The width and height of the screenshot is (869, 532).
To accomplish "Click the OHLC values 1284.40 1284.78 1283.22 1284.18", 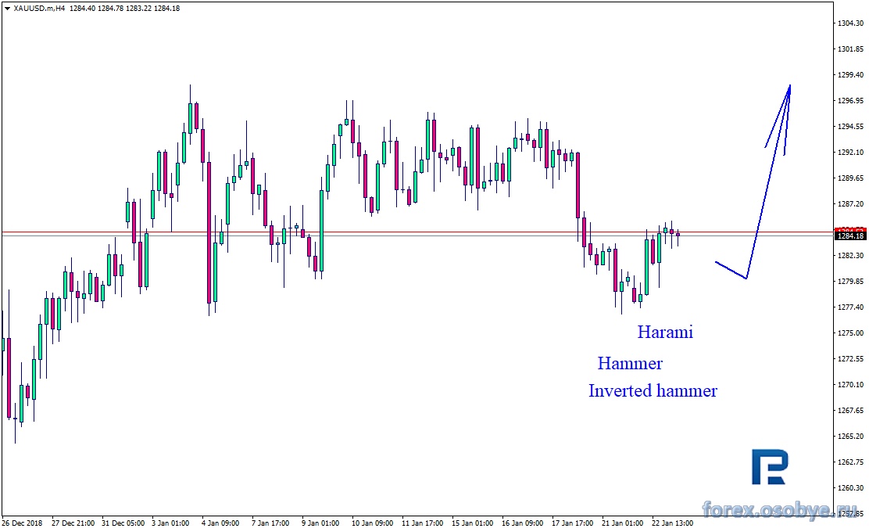I will (125, 9).
